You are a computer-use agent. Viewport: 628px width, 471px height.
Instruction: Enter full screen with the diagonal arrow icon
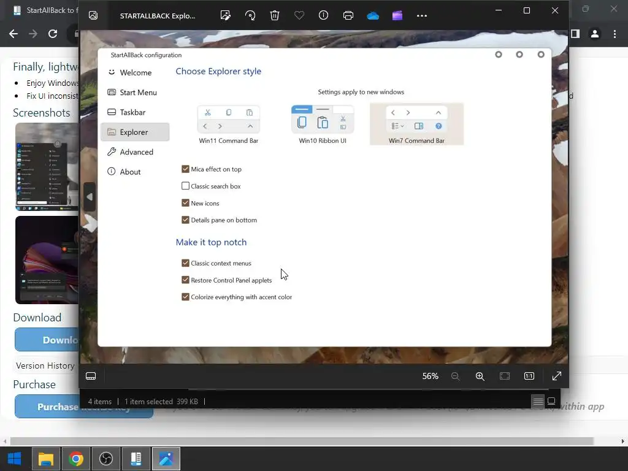coord(557,376)
